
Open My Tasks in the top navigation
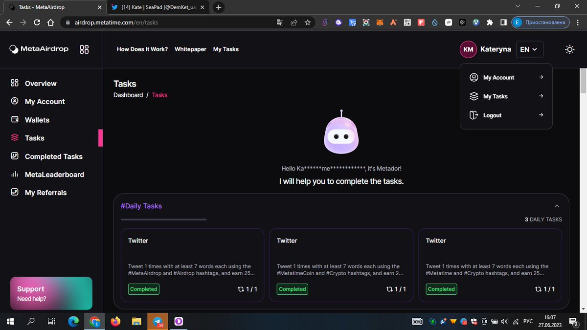click(x=226, y=49)
